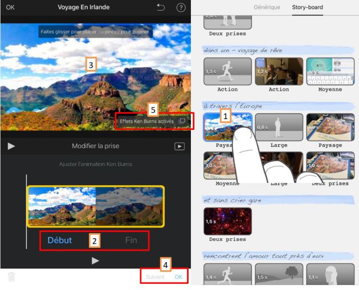Open the Moyenne keyboard clip thumbnail
359x290 pixels.
click(330, 71)
